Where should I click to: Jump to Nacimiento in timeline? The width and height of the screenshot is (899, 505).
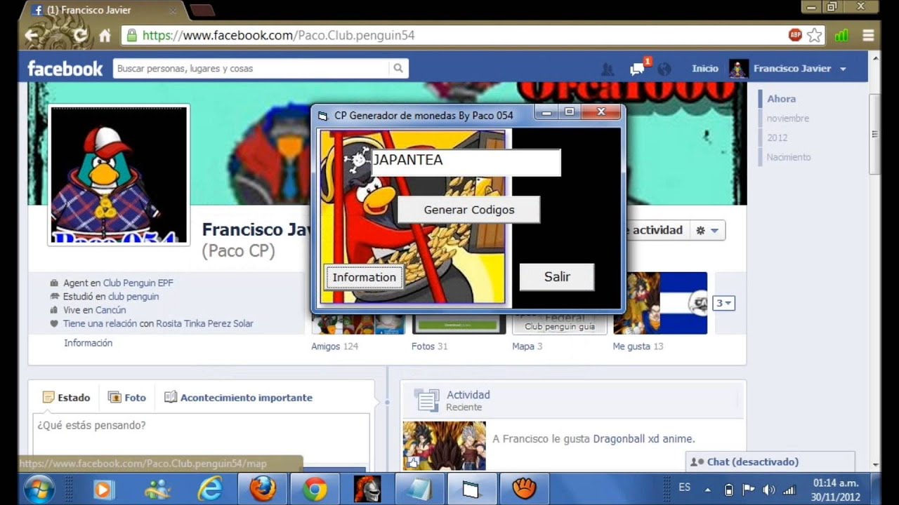[788, 157]
